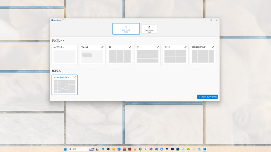The height and width of the screenshot is (152, 271).
Task: Click the FancyZones エディター window title
Action: pos(60,20)
